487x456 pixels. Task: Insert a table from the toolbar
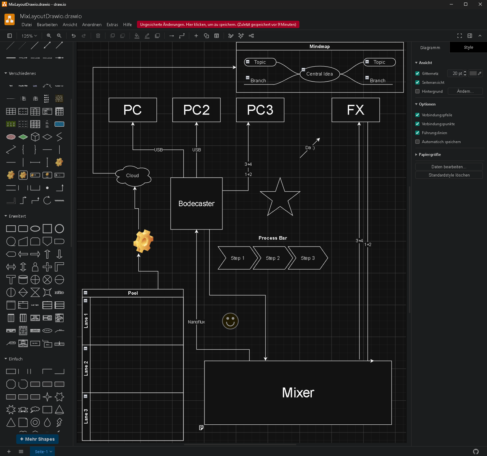click(217, 36)
